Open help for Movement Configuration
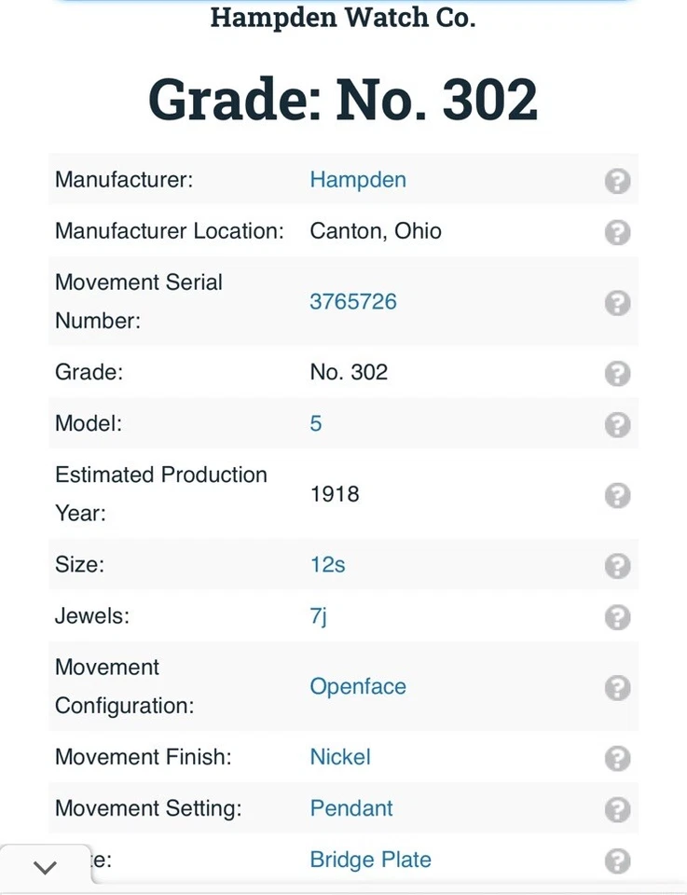This screenshot has height=895, width=687. point(617,687)
